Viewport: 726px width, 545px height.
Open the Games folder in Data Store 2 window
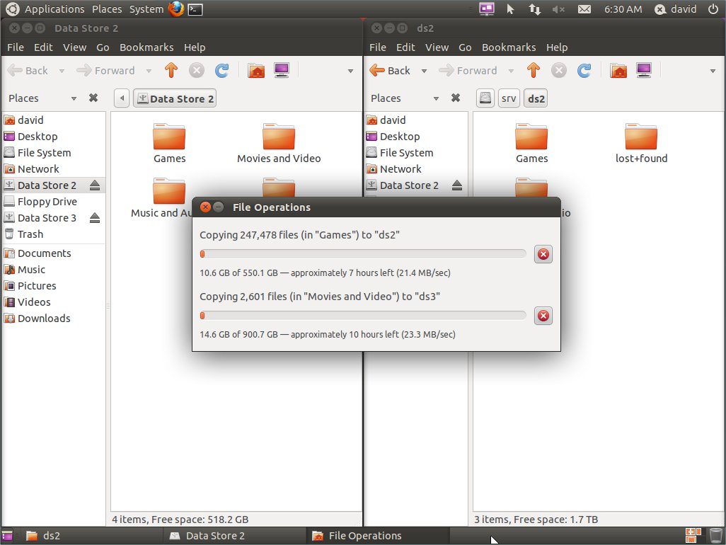point(169,143)
